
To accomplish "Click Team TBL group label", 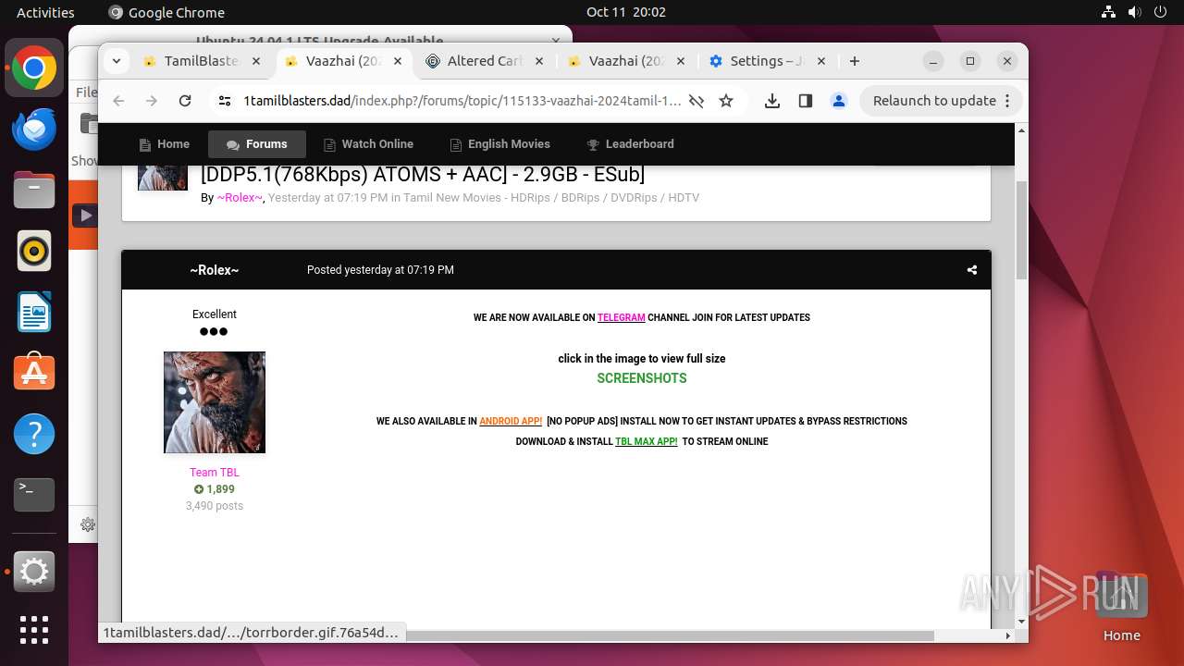I will [x=215, y=472].
